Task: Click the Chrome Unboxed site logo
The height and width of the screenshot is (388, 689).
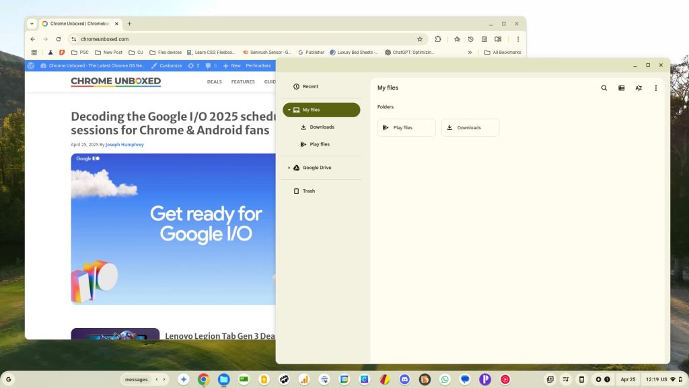Action: point(116,82)
